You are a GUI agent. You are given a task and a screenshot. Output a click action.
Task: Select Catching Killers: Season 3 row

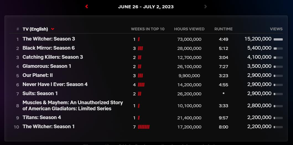[53, 57]
